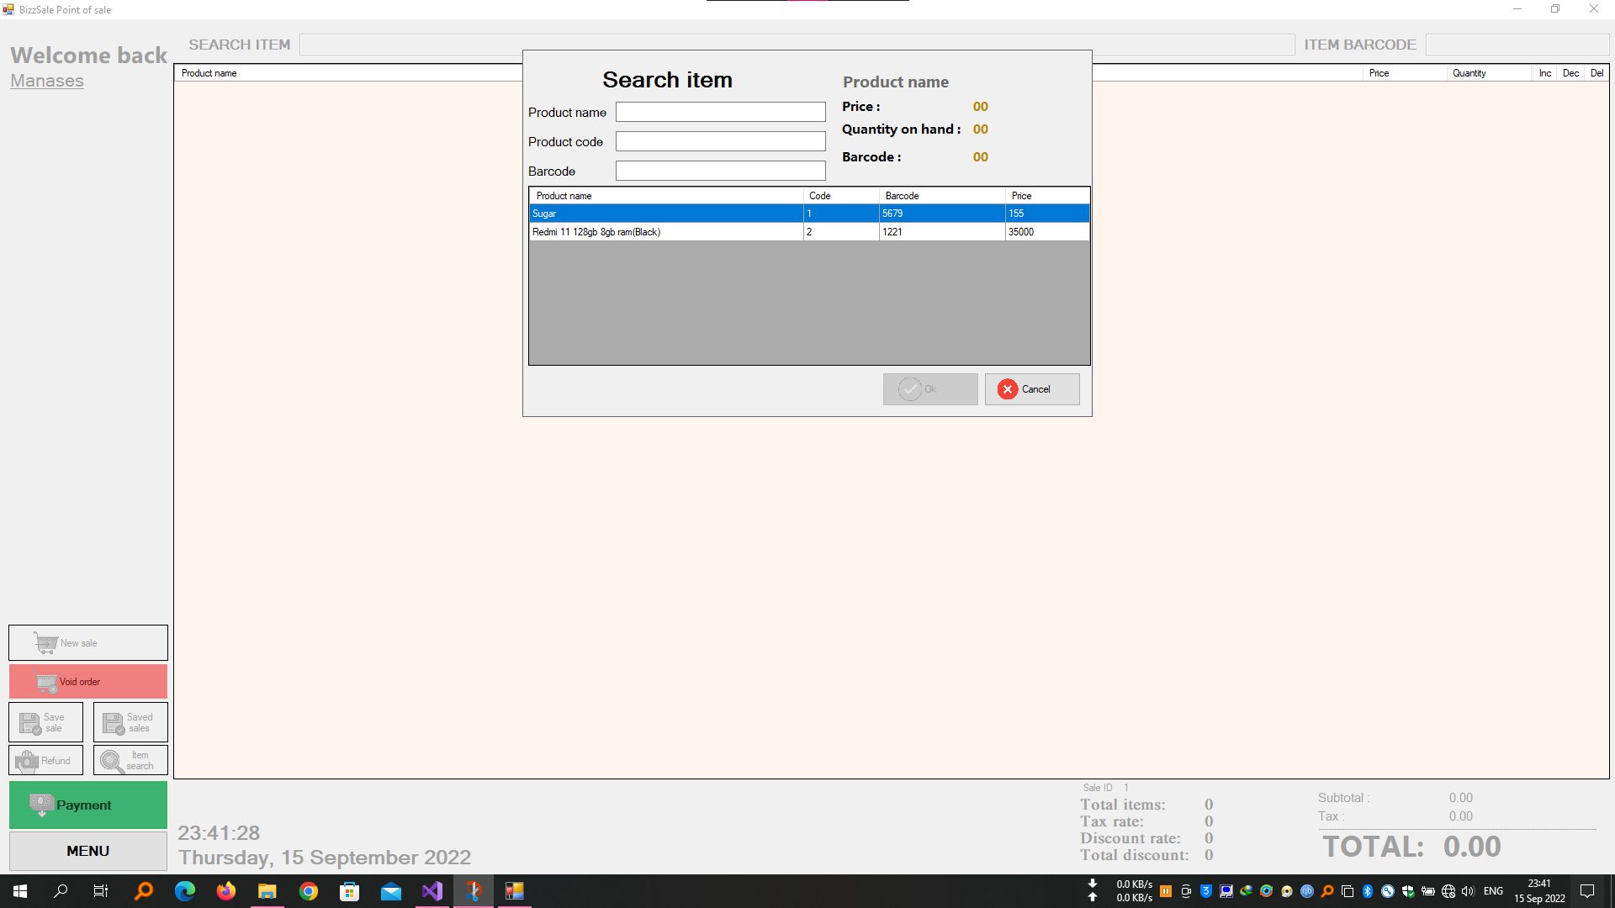Screen dimensions: 1615x908
Task: Sort results by Price column header
Action: pos(1046,196)
